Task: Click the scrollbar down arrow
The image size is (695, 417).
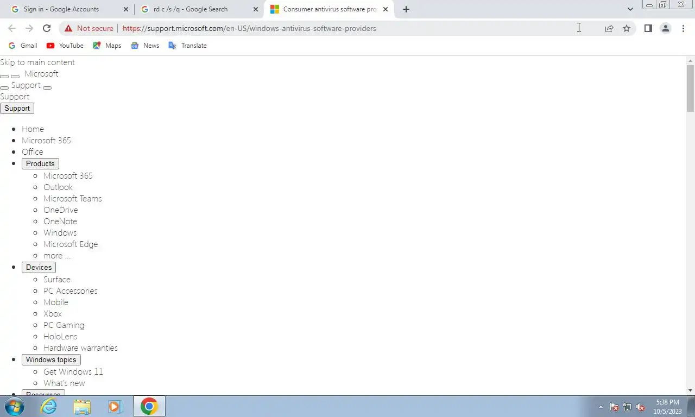Action: click(x=690, y=390)
